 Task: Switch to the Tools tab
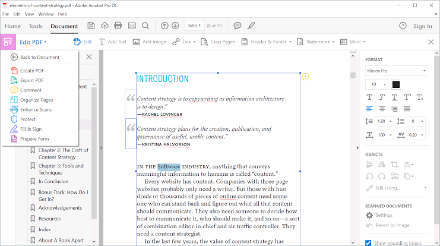pos(36,26)
